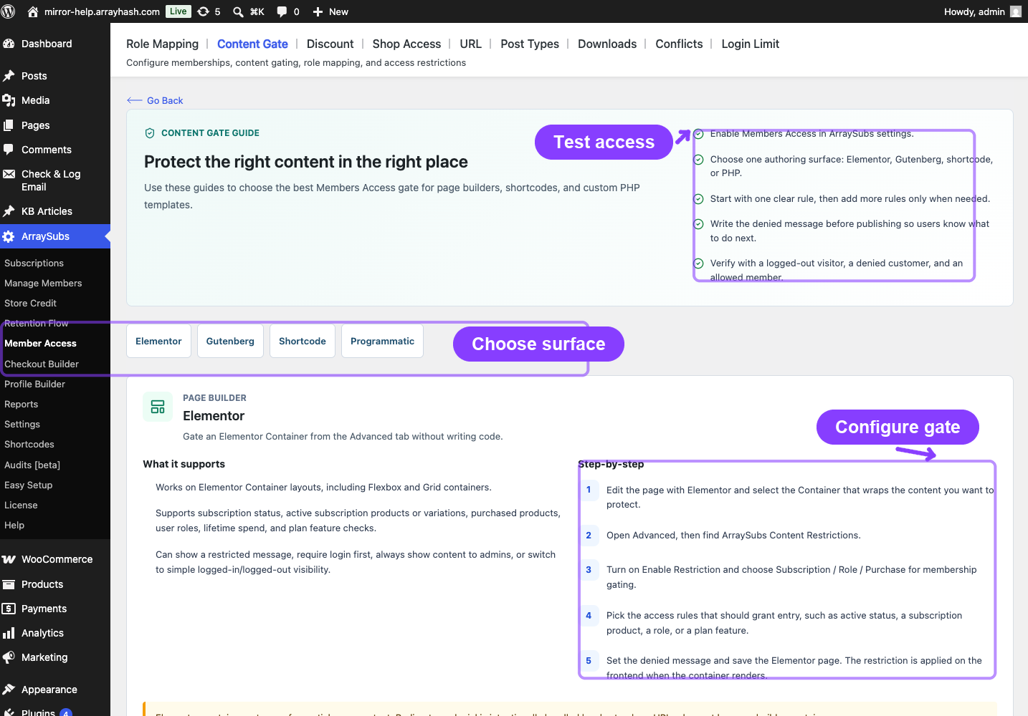Click 'Protect the right content in the right place' heading
Screen dimensions: 1028x716
[306, 162]
